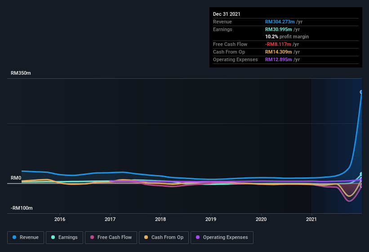Click the RM0 y-axis label
This screenshot has height=252, width=369.
pos(16,178)
